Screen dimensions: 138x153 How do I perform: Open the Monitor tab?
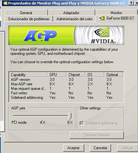[x=116, y=13]
